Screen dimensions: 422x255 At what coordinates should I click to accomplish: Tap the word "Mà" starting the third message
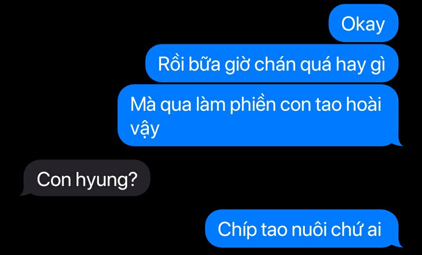point(143,104)
